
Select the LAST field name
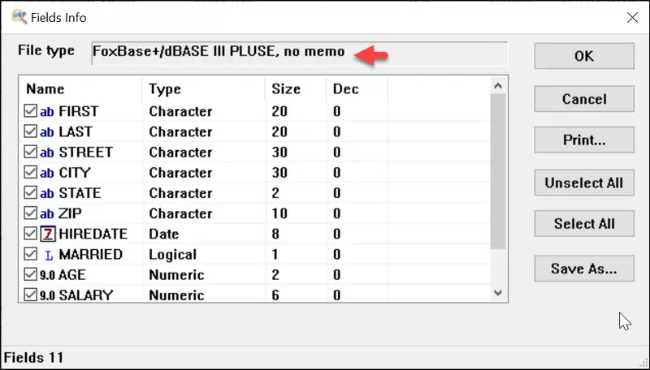click(75, 132)
